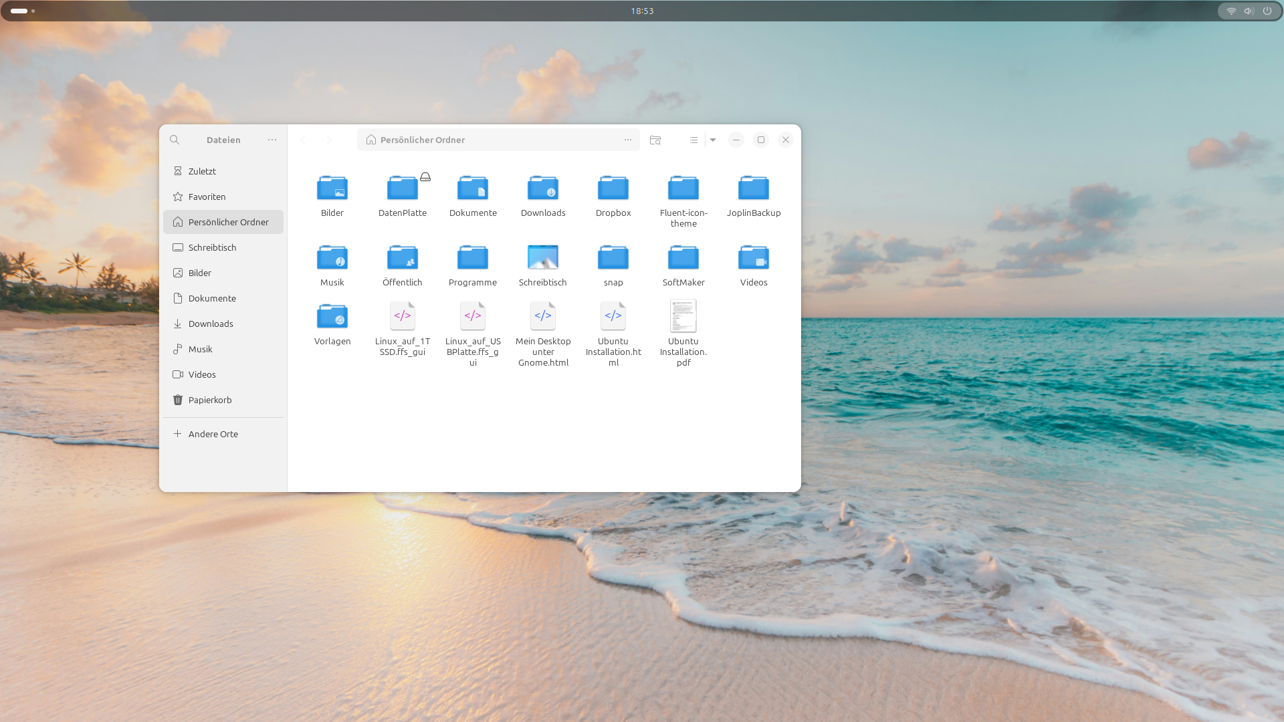Select the JoplinBackup folder icon
1284x722 pixels.
pos(754,188)
